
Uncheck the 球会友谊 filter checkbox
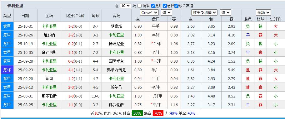tap(176, 6)
